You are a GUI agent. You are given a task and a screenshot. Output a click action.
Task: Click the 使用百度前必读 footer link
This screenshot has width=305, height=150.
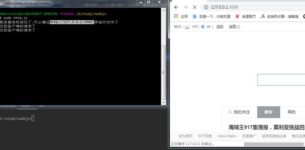(274, 136)
